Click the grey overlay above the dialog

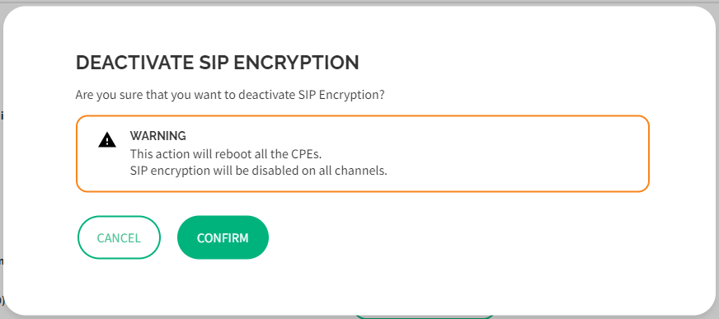point(359,2)
